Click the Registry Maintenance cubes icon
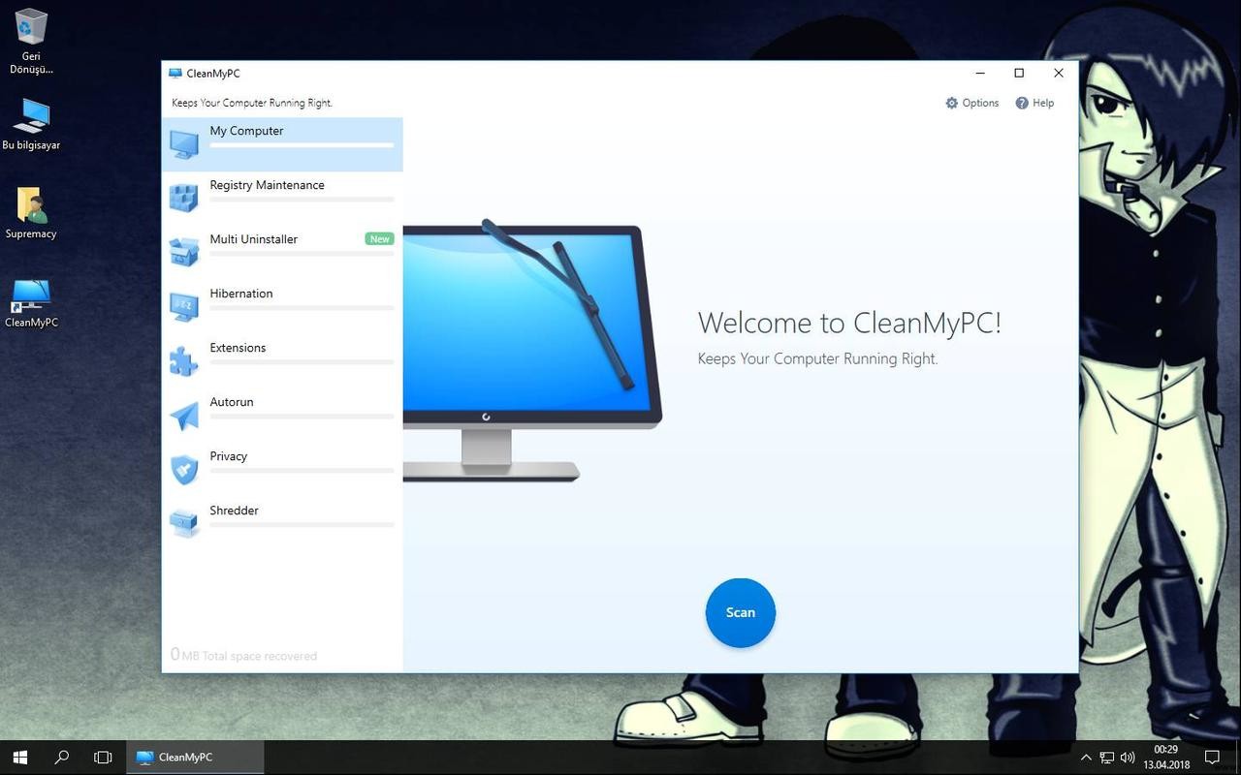The height and width of the screenshot is (775, 1241). (x=184, y=199)
